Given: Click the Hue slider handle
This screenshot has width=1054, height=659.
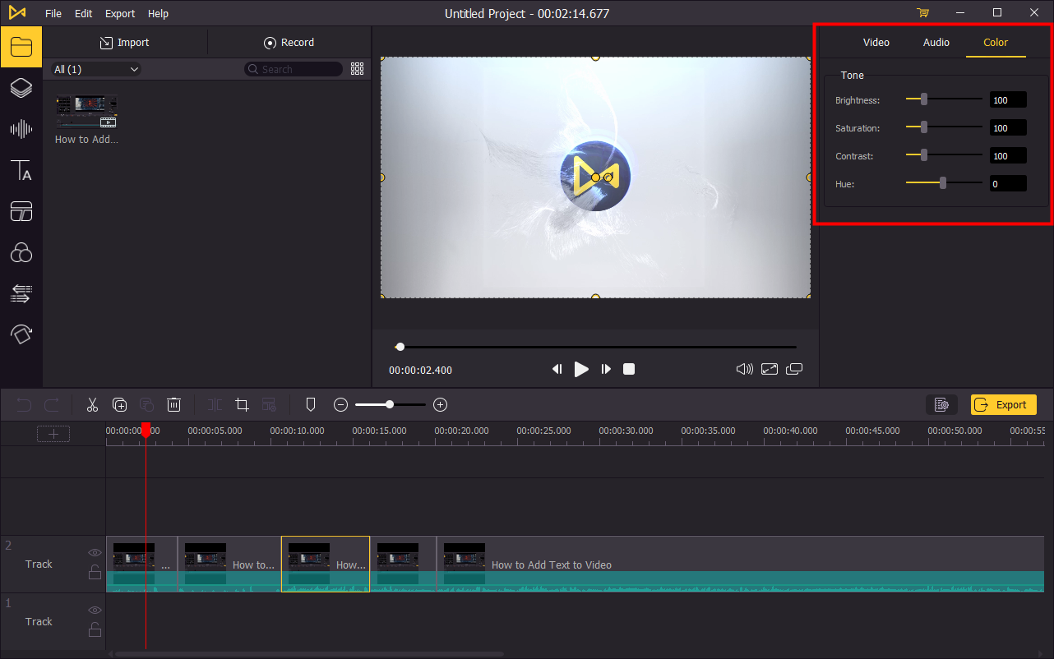Looking at the screenshot, I should click(943, 183).
